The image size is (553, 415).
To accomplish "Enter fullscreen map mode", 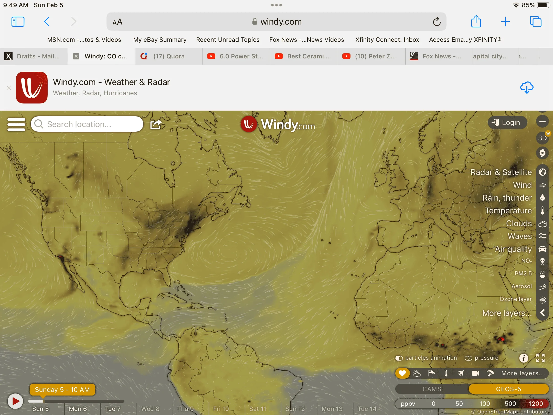I will tap(540, 358).
